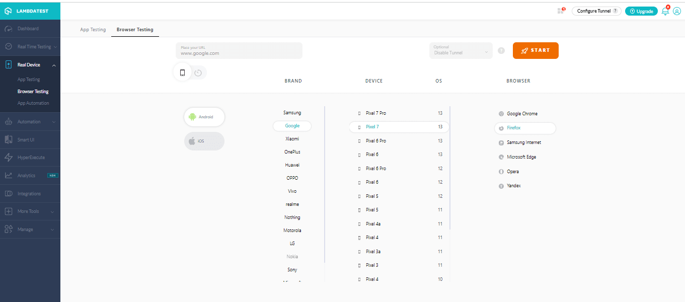Select the Pixel 3 device
The width and height of the screenshot is (685, 302).
[399, 265]
